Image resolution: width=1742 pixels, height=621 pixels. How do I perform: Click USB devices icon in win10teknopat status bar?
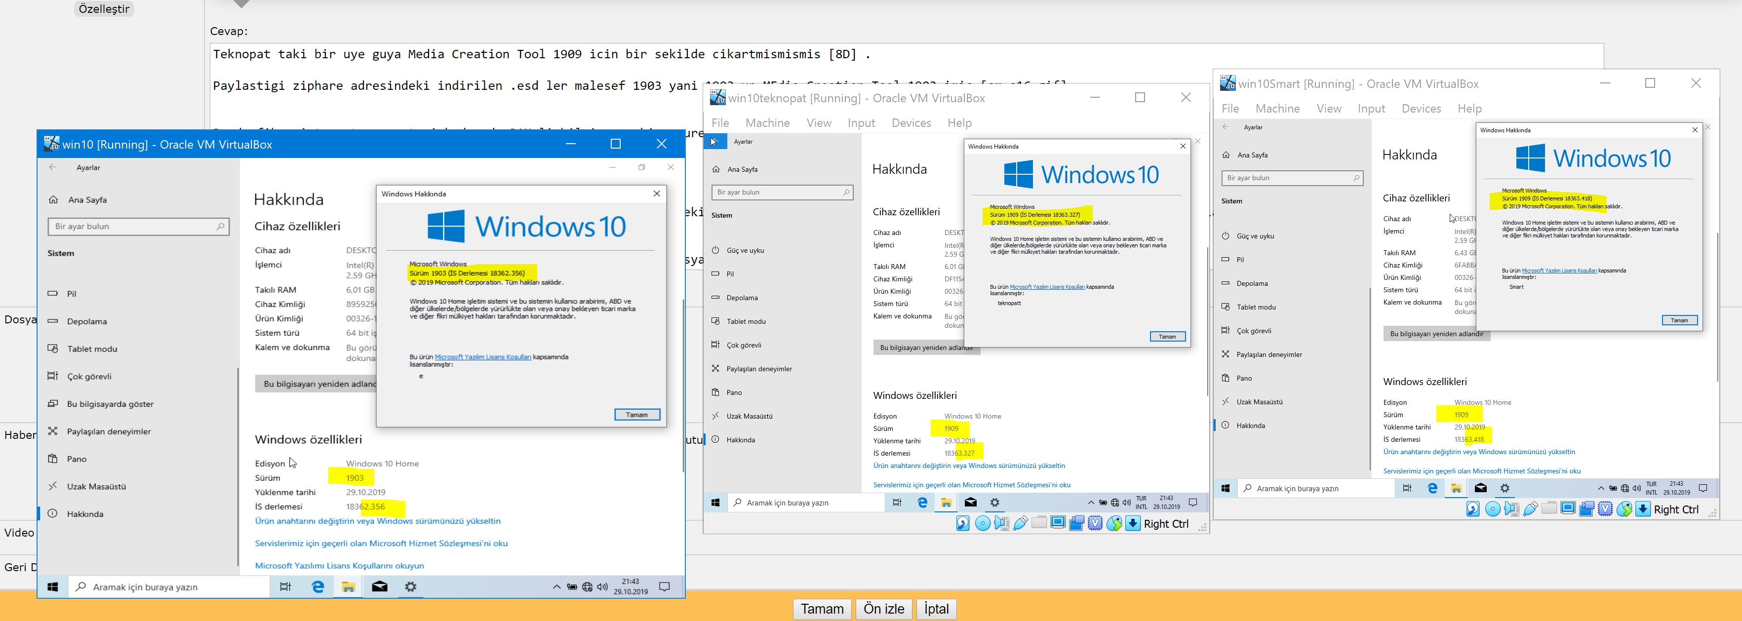click(x=1021, y=524)
